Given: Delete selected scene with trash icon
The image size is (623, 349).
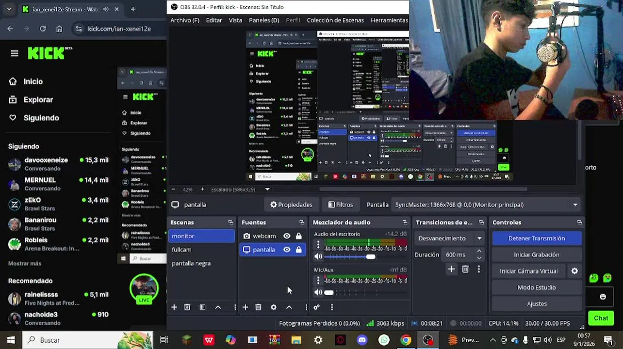Looking at the screenshot, I should [x=187, y=307].
